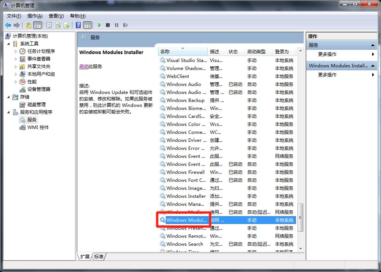Click the Export List toolbar icon
381x272 pixels.
[67, 25]
